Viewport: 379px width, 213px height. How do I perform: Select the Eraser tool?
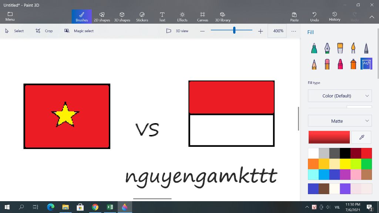(x=327, y=64)
